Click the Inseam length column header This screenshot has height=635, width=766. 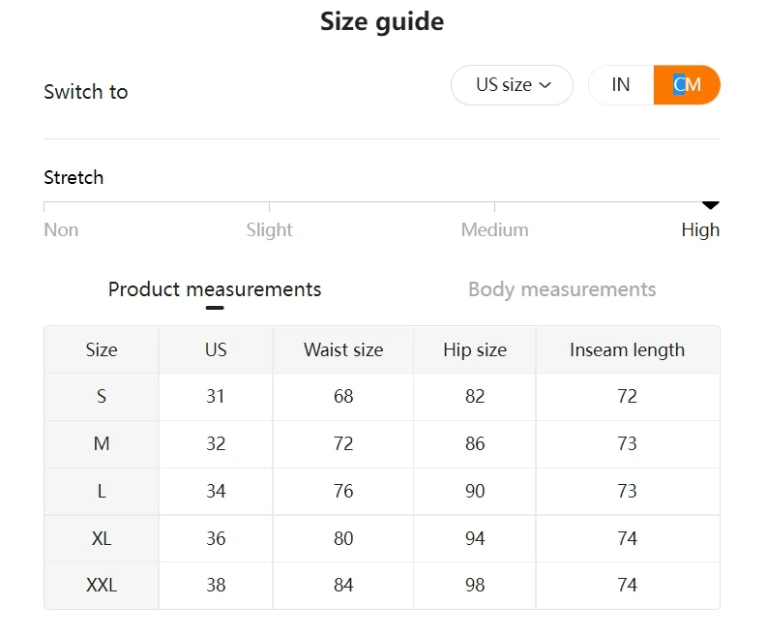point(627,350)
